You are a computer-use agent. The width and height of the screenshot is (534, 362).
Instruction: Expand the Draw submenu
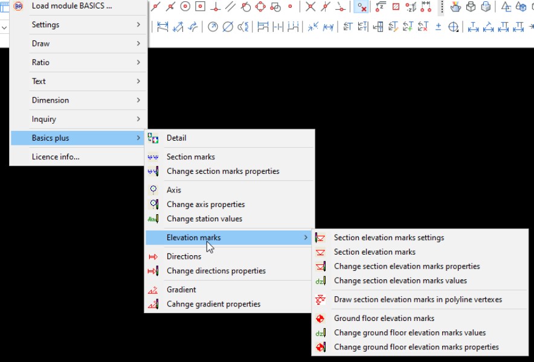pyautogui.click(x=39, y=43)
